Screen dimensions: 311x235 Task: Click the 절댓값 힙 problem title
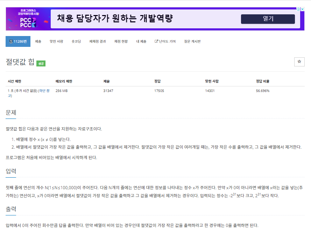(20, 62)
